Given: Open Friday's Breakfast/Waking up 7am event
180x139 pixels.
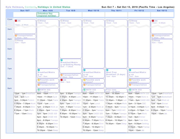Looking at the screenshot, I should pos(139,73).
